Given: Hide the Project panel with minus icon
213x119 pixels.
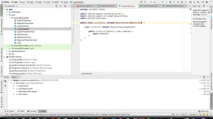Looking at the screenshot, I should click(69, 6).
